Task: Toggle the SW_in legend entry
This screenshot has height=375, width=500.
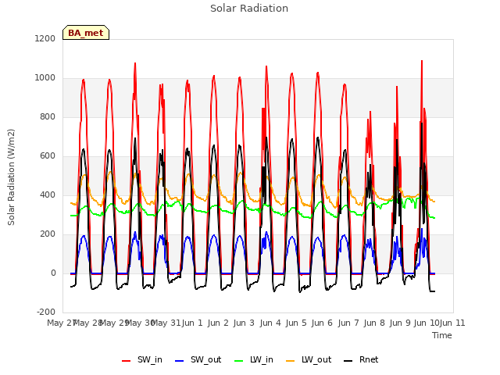Action: click(x=142, y=359)
